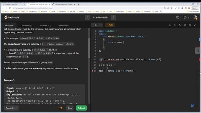
Task: Open the Games bookmarks folder
Action: (x=22, y=11)
